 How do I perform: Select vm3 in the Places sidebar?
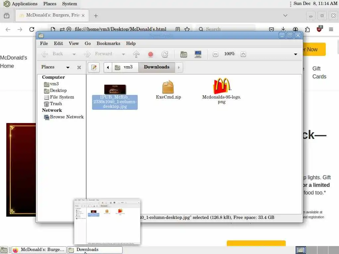tap(51, 84)
